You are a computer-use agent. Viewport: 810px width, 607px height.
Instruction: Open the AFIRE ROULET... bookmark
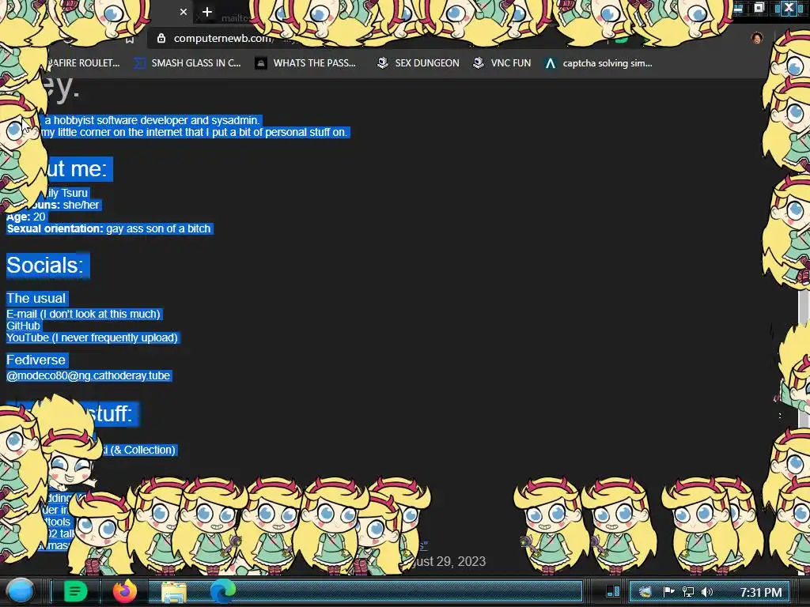pyautogui.click(x=84, y=63)
